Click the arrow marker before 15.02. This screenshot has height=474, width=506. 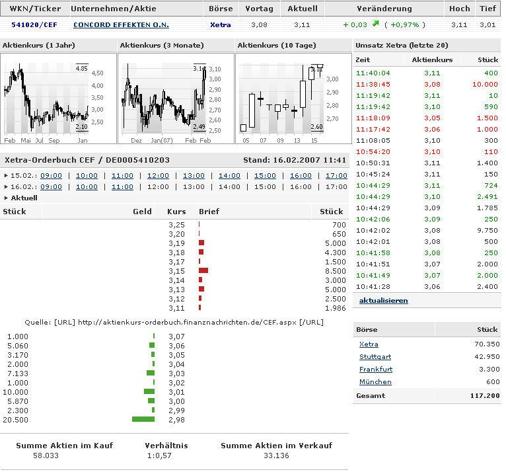click(6, 176)
